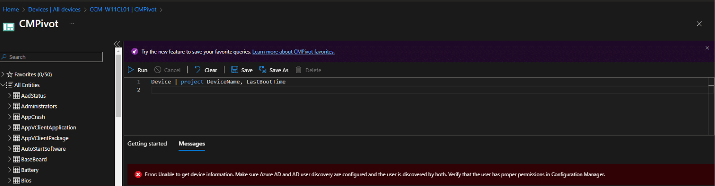The image size is (715, 186).
Task: Collapse the entity pane with the double-chevron
Action: pyautogui.click(x=117, y=44)
